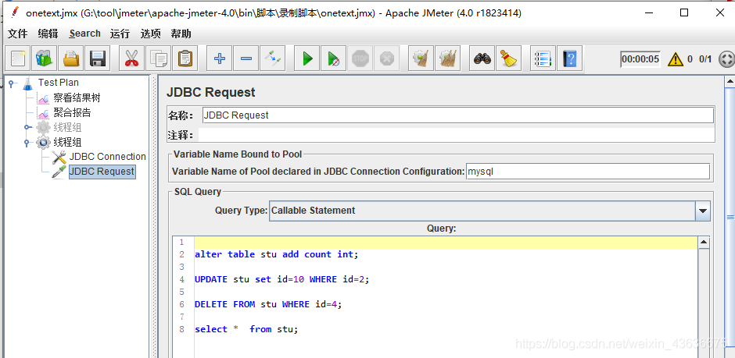Viewport: 735px width, 358px height.
Task: Click the Cut scissors icon
Action: pyautogui.click(x=131, y=59)
